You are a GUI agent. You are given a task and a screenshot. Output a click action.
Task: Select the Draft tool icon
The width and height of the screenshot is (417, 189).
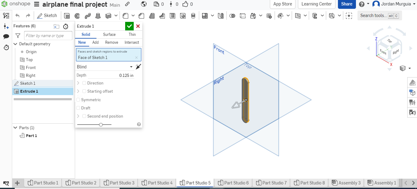152,15
